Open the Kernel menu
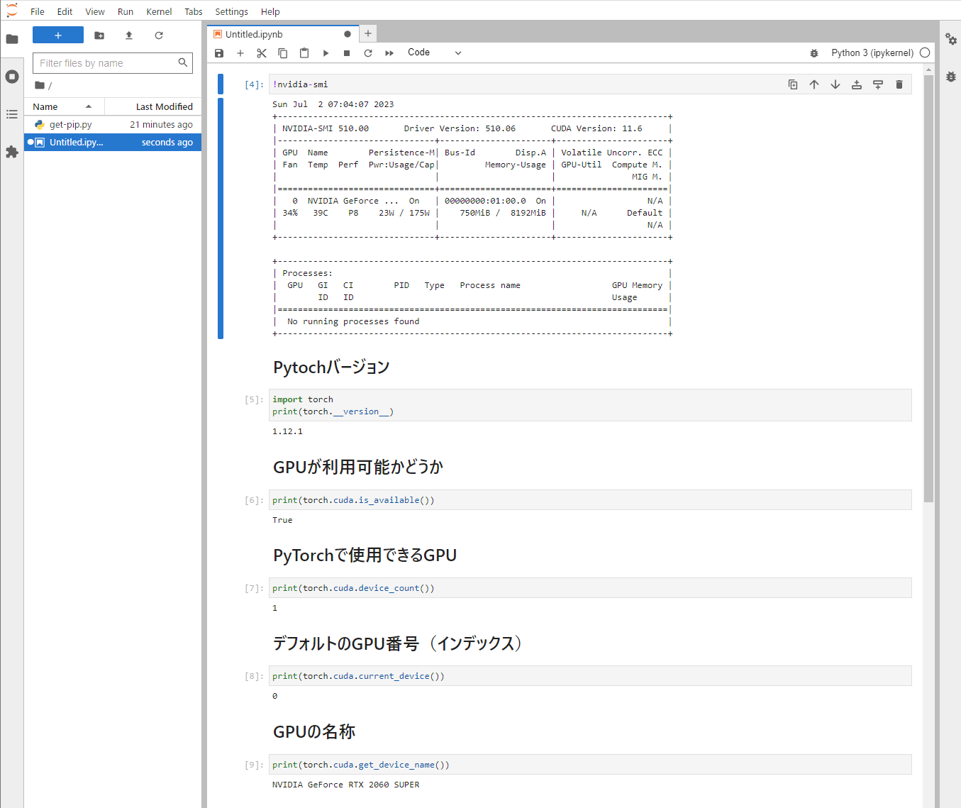Image resolution: width=961 pixels, height=808 pixels. [x=159, y=11]
